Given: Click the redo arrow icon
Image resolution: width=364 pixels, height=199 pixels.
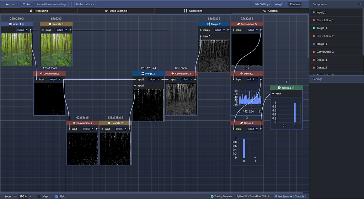Looking at the screenshot, I should point(13,4).
